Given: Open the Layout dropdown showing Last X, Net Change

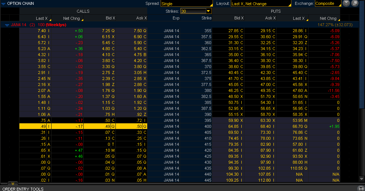Looking at the screenshot, I should (x=260, y=4).
